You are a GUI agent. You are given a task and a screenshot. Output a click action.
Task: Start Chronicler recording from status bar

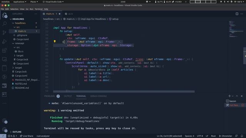[226, 136]
